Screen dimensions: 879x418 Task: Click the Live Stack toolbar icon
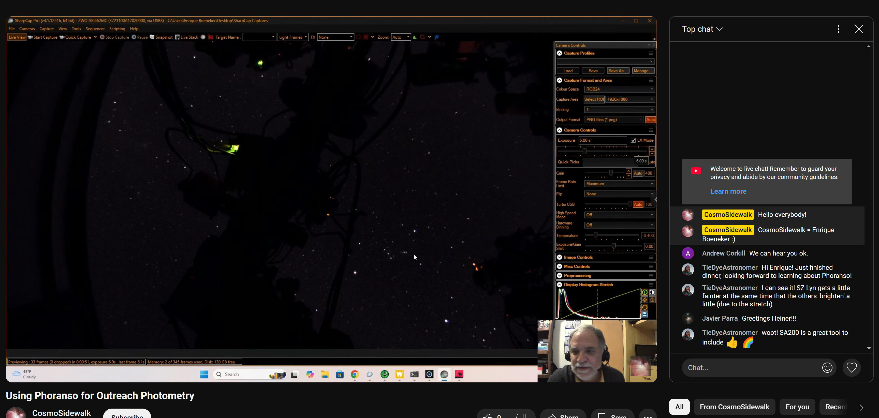(177, 37)
